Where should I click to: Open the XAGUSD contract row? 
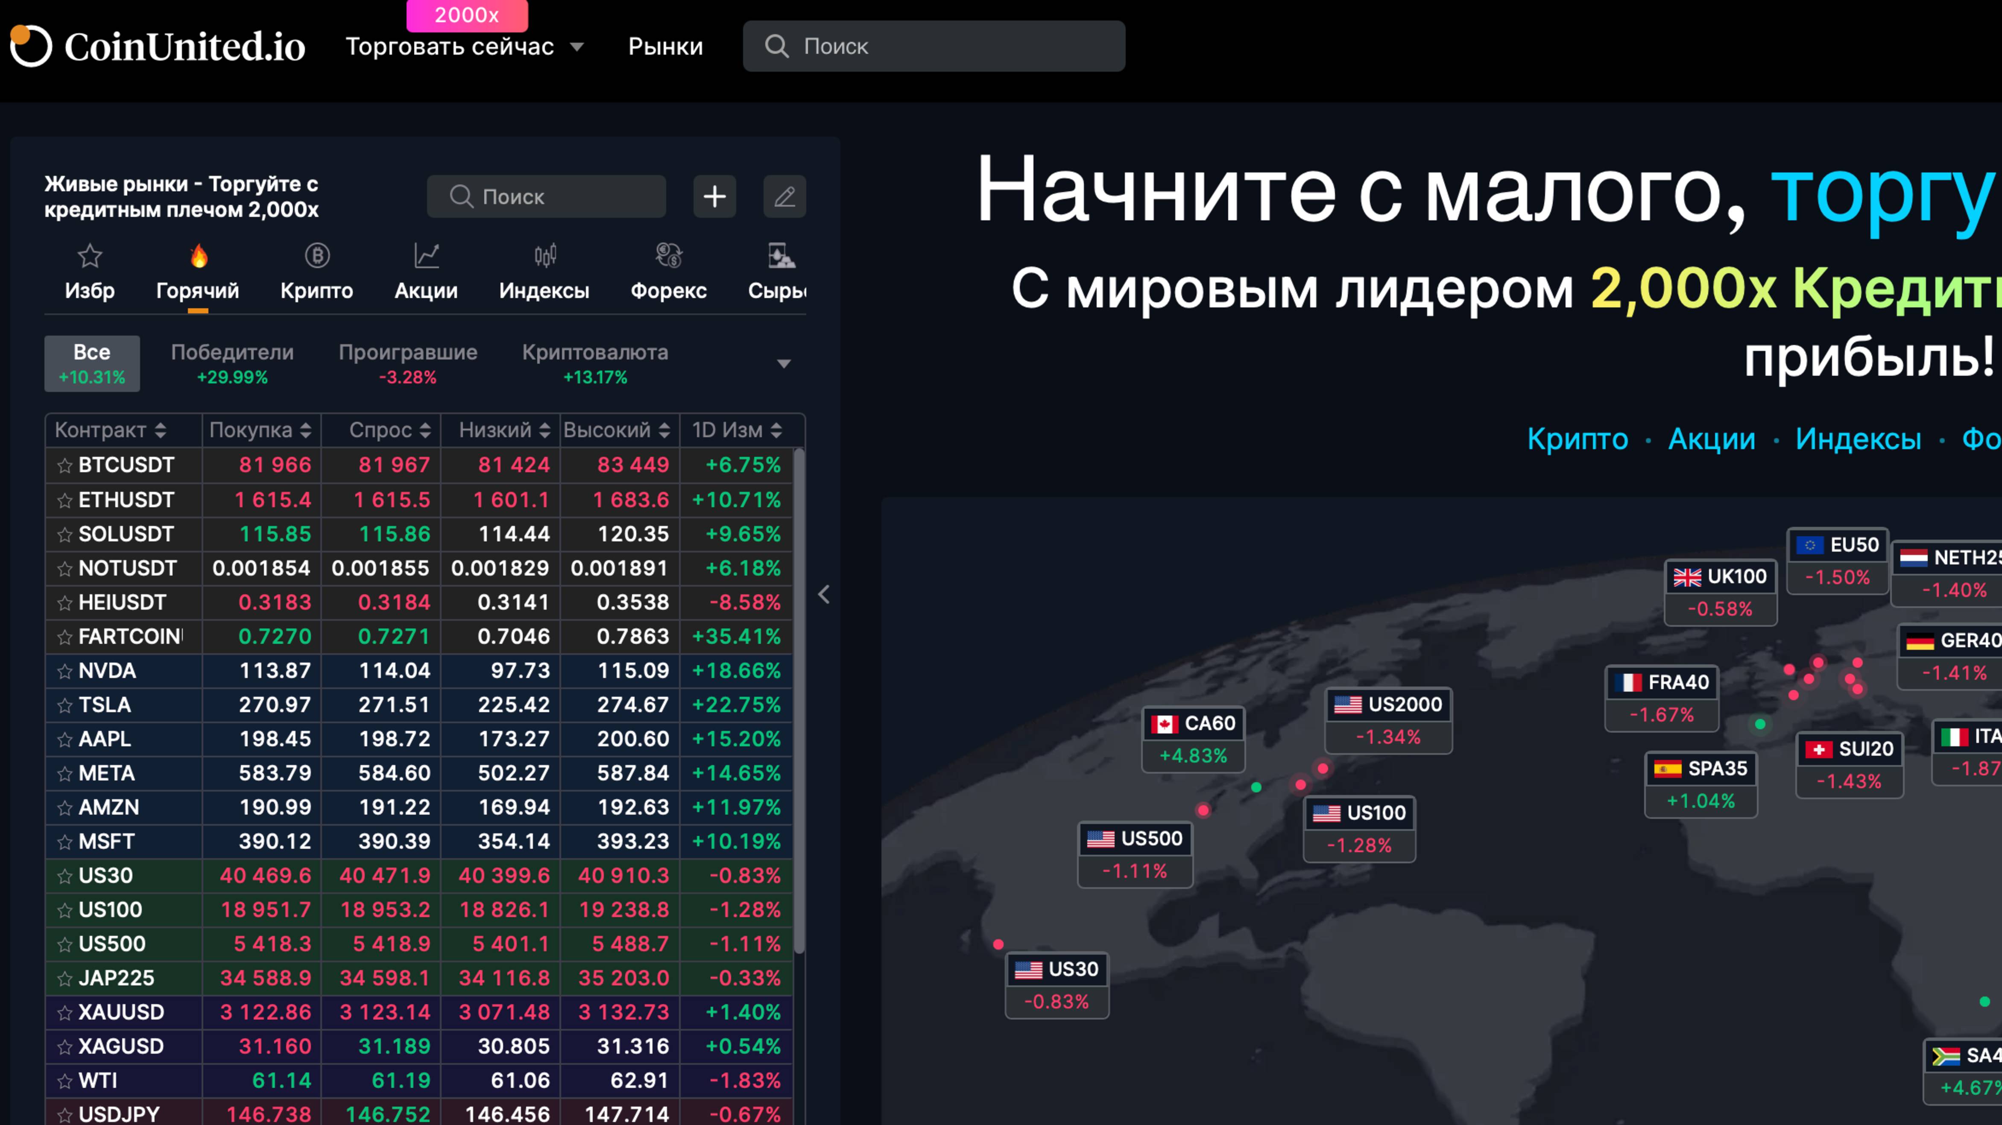click(x=420, y=1047)
